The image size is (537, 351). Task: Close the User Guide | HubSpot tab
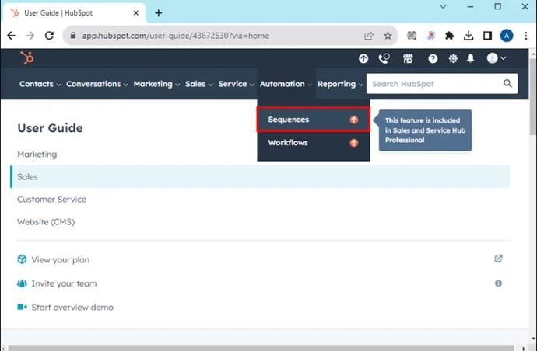(136, 13)
